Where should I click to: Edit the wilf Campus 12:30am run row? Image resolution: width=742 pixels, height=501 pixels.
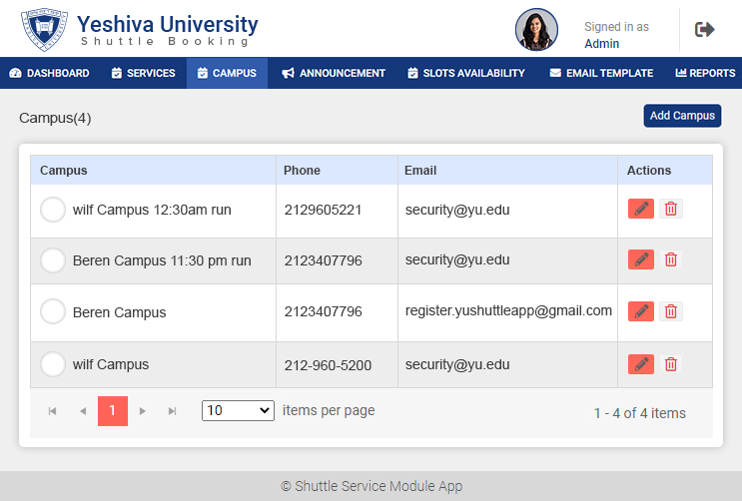tap(641, 209)
